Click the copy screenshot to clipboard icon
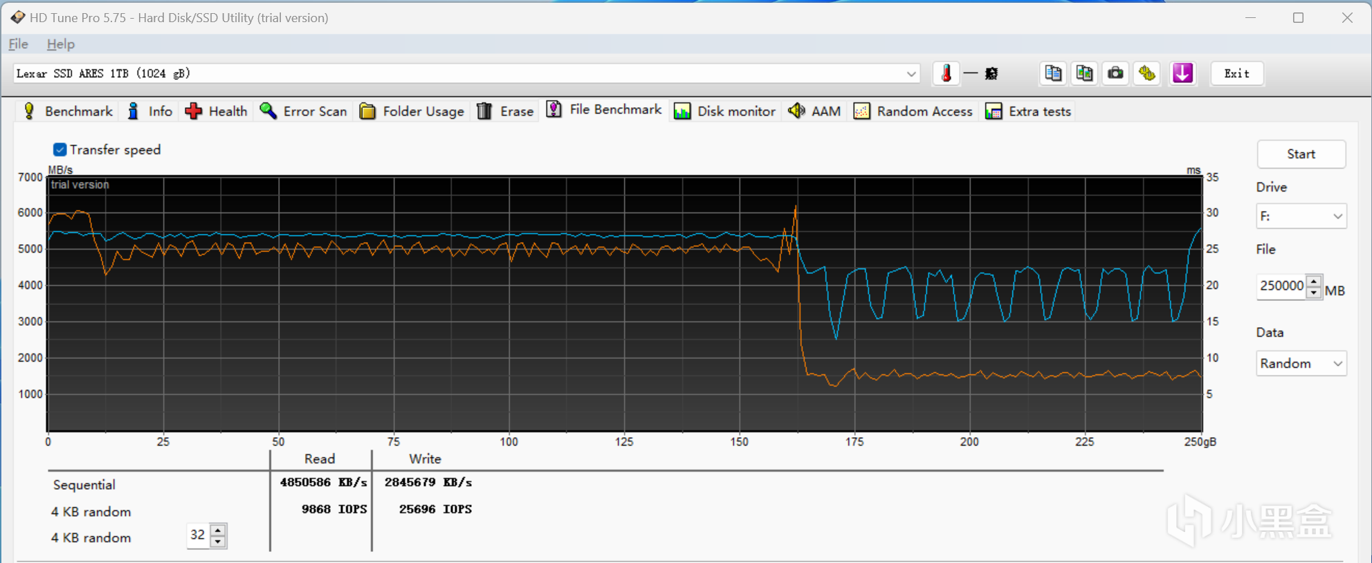Viewport: 1372px width, 563px height. tap(1084, 73)
